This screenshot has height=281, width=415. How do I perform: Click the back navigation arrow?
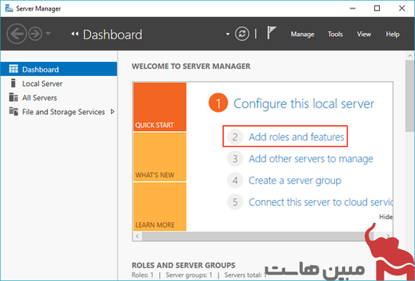tap(16, 34)
